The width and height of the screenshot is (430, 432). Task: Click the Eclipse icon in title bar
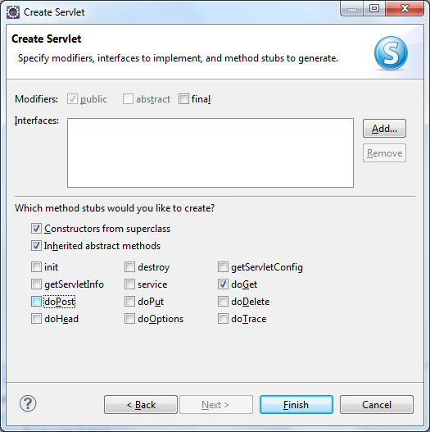(x=12, y=12)
